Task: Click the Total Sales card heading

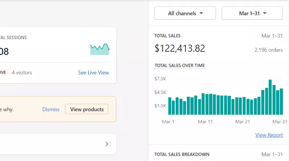Action: point(167,36)
